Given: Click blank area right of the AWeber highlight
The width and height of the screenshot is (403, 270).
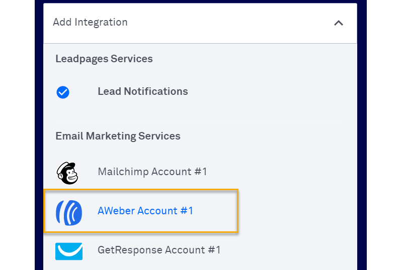Looking at the screenshot, I should [x=297, y=211].
